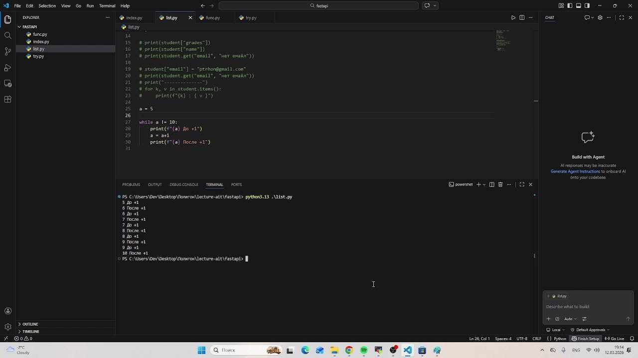The width and height of the screenshot is (638, 358).
Task: Open new chat dropdown arrow
Action: pos(592,17)
